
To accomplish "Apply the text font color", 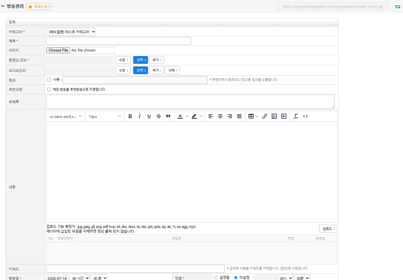I will (180, 116).
